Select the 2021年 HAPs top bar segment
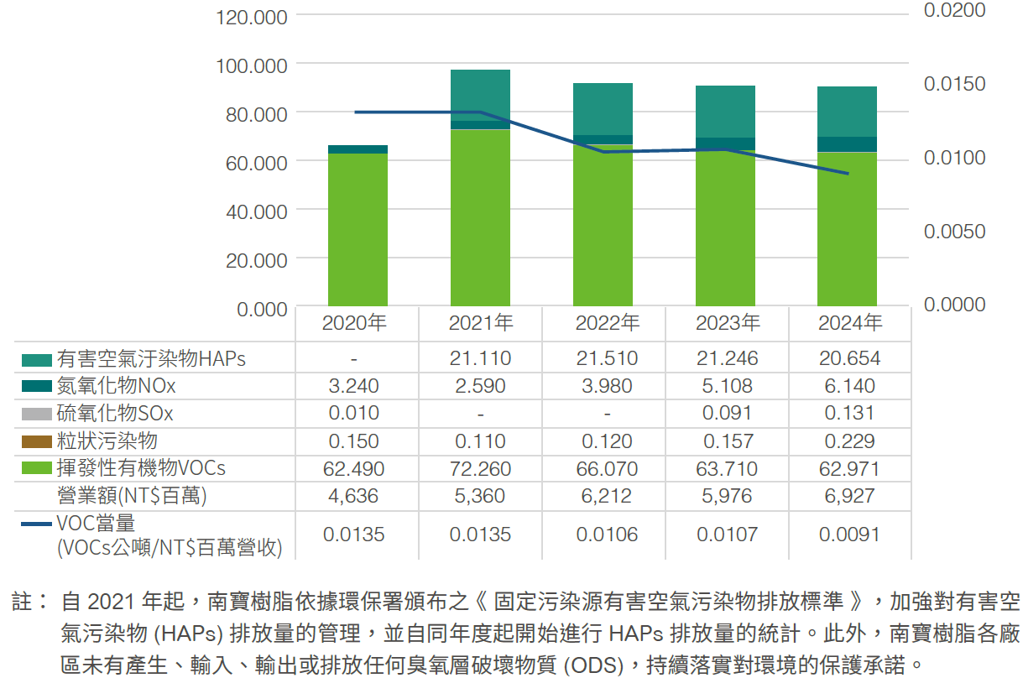This screenshot has height=678, width=1023. point(480,94)
